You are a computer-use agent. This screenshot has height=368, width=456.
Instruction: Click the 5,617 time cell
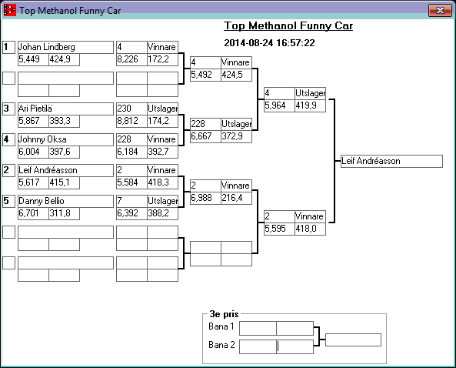point(33,182)
